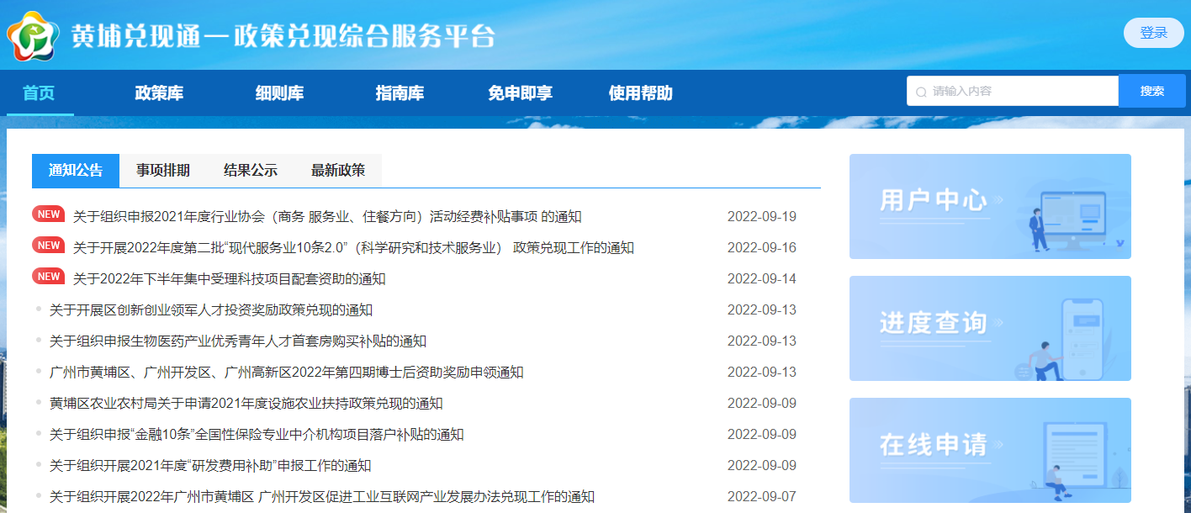Click the magnifier icon in search box
Viewport: 1191px width, 513px height.
pos(921,92)
